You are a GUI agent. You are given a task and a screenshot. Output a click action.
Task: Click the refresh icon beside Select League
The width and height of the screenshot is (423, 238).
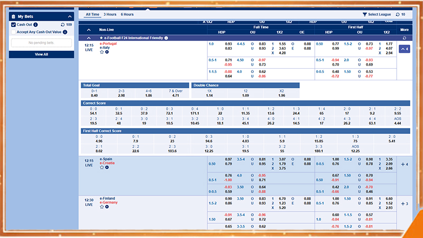(397, 14)
